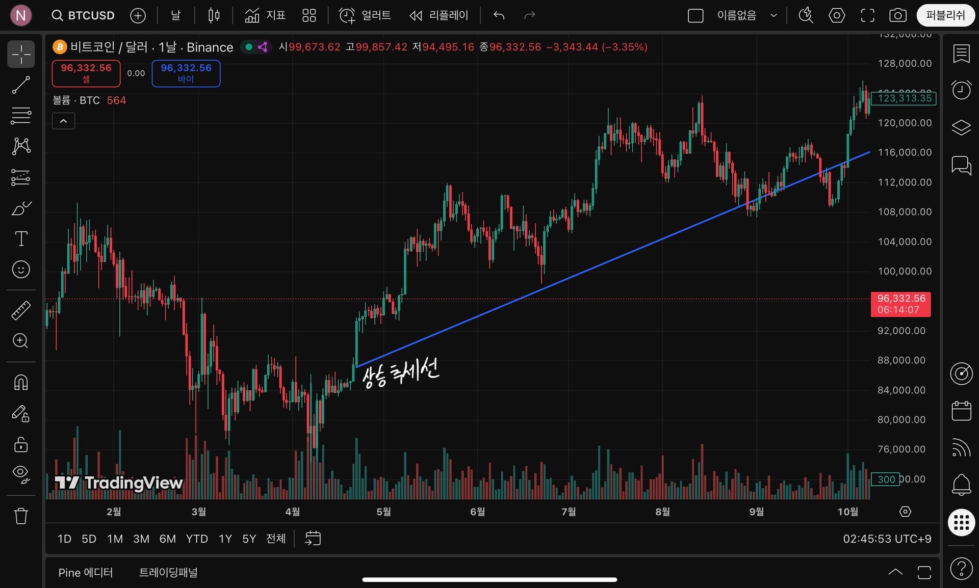Select the trend line drawing tool
Image resolution: width=979 pixels, height=588 pixels.
pos(21,85)
